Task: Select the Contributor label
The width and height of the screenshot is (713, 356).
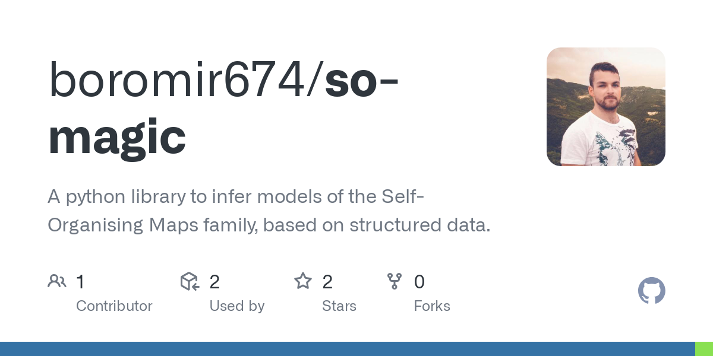Action: pyautogui.click(x=114, y=306)
